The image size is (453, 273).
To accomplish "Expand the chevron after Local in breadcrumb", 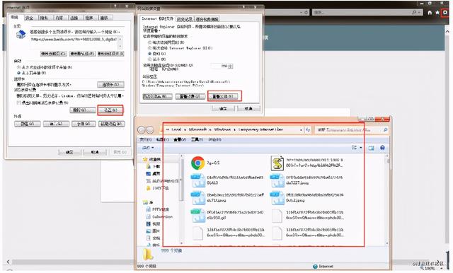I will (185, 130).
